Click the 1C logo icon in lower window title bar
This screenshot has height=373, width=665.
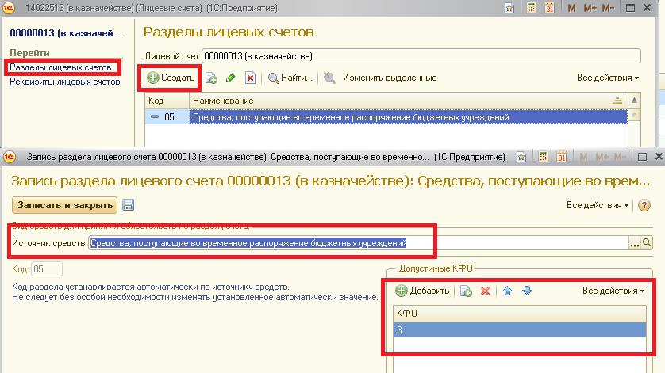point(10,157)
